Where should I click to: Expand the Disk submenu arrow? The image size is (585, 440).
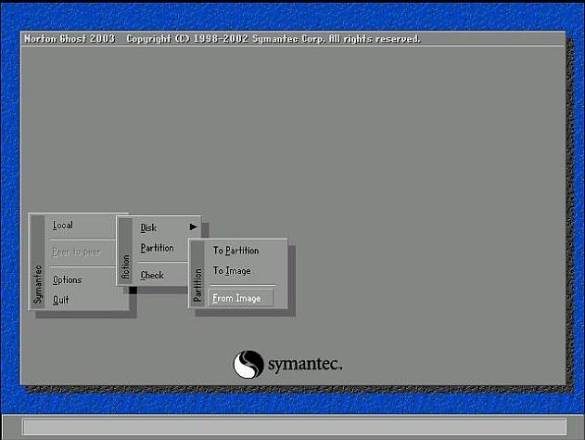[x=193, y=226]
